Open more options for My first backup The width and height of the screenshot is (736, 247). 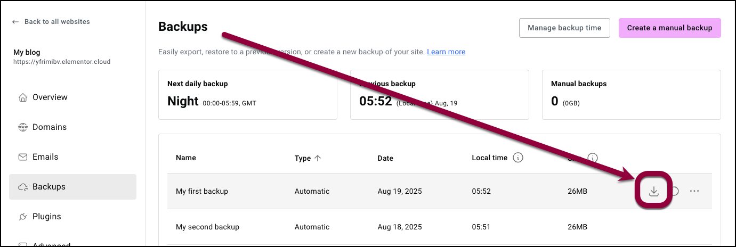pyautogui.click(x=694, y=191)
